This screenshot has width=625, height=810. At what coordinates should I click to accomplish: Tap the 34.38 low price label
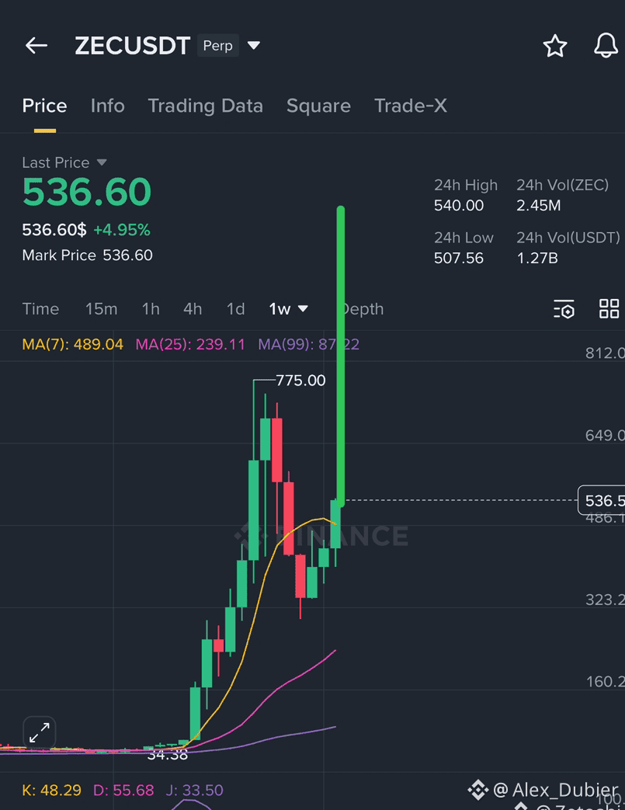coord(168,755)
